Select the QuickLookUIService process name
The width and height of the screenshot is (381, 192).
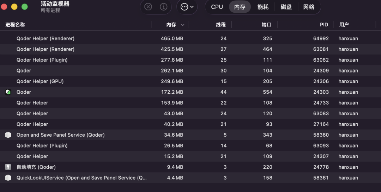coord(81,178)
